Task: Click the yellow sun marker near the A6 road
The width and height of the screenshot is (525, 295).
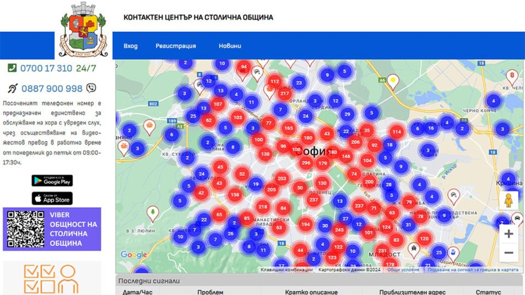Action: point(392,80)
